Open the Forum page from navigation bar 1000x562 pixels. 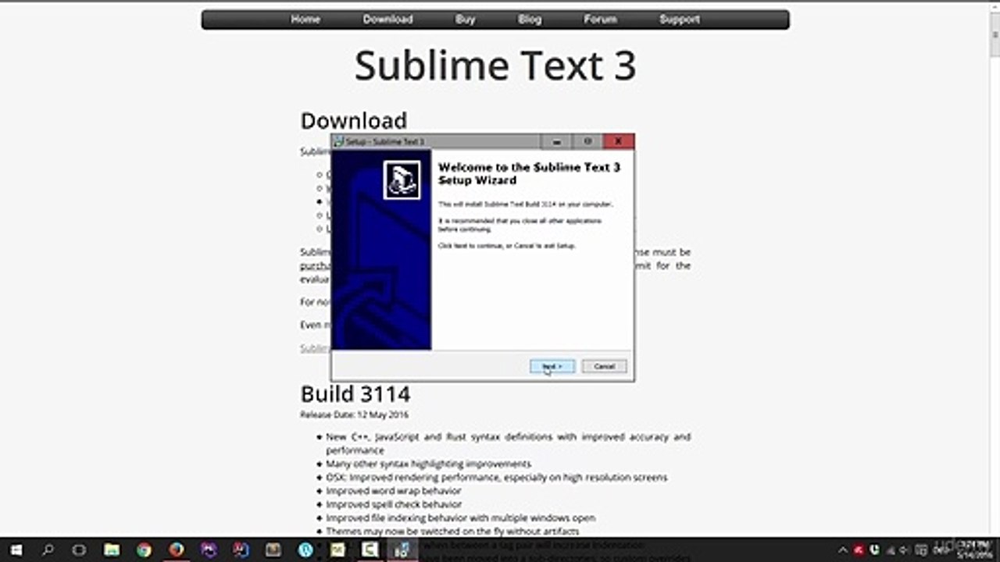pyautogui.click(x=601, y=20)
